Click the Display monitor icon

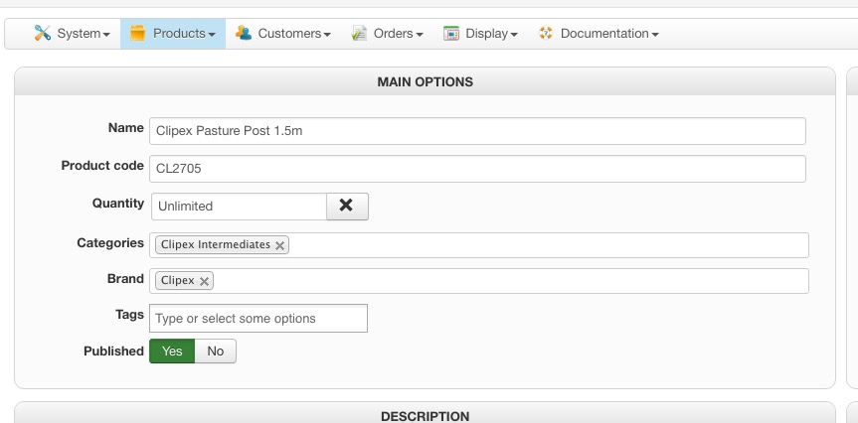click(451, 34)
